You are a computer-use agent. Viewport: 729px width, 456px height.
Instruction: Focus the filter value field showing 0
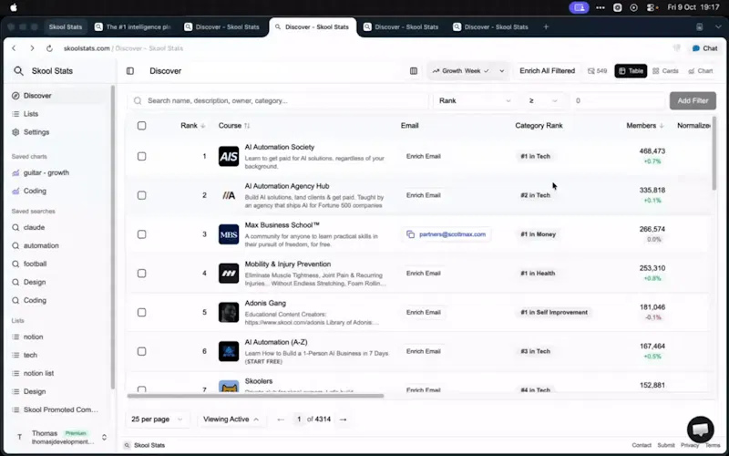(618, 100)
